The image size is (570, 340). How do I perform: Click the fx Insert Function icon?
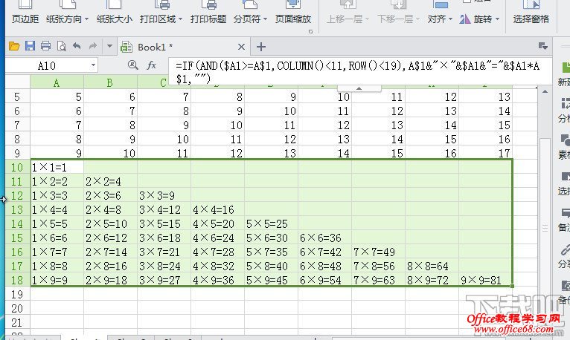pos(152,65)
